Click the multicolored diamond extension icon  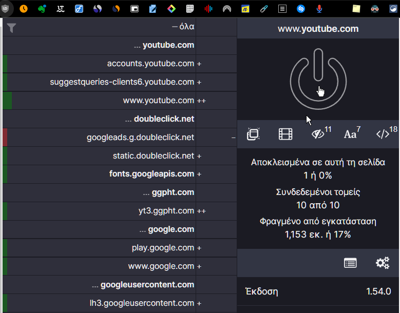click(x=172, y=9)
